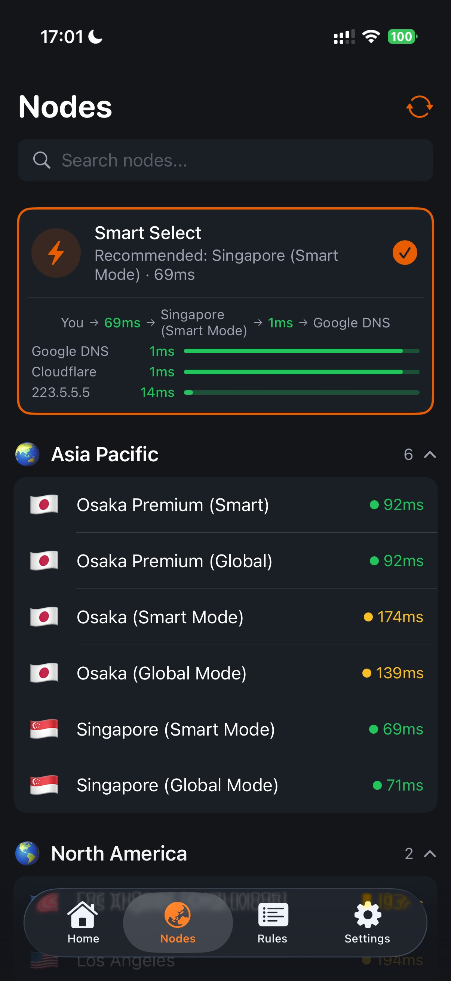Image resolution: width=451 pixels, height=981 pixels.
Task: Tap the 174ms latency value
Action: tap(400, 617)
